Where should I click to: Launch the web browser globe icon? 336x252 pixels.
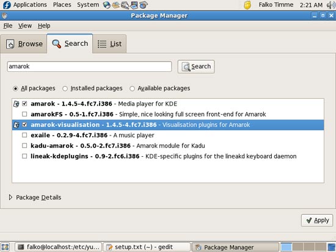[106, 5]
